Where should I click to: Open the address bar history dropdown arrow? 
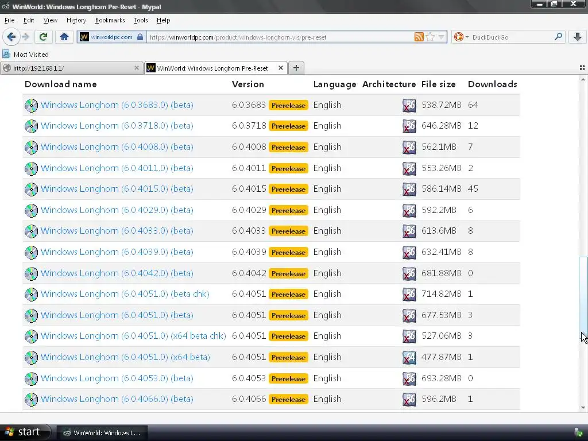point(442,37)
